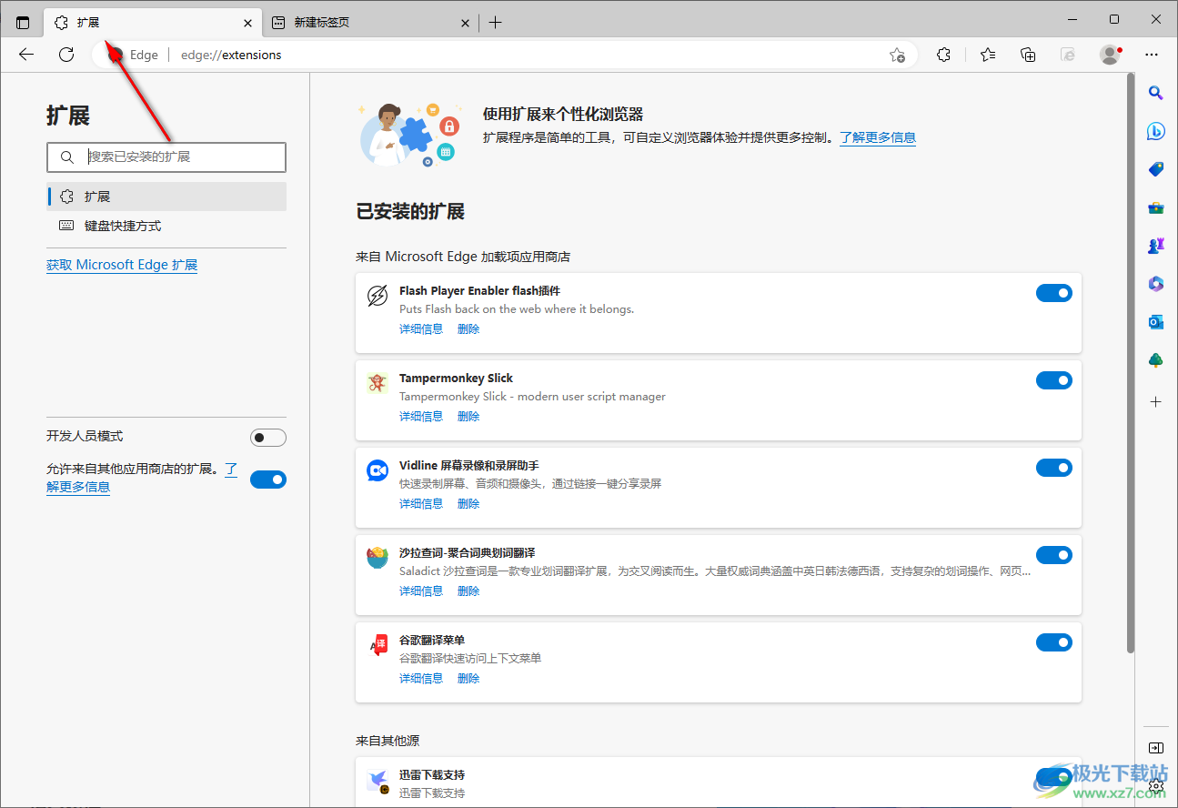Click the 已安装的扩展 heading
This screenshot has height=808, width=1178.
(x=410, y=212)
